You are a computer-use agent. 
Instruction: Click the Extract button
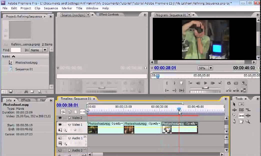point(236,90)
